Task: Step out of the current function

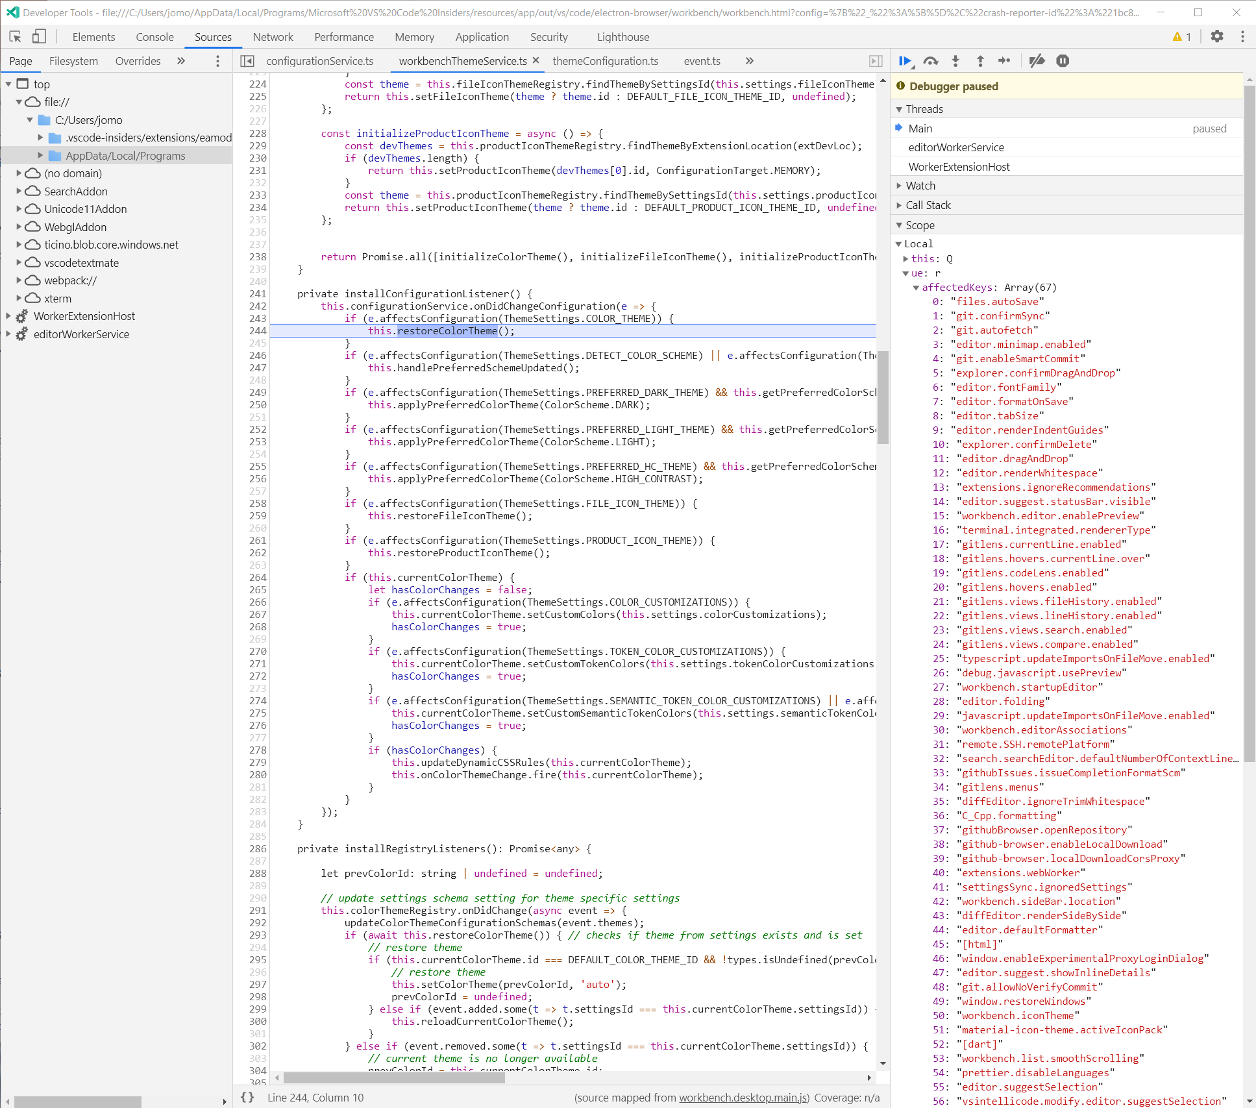Action: click(x=980, y=60)
